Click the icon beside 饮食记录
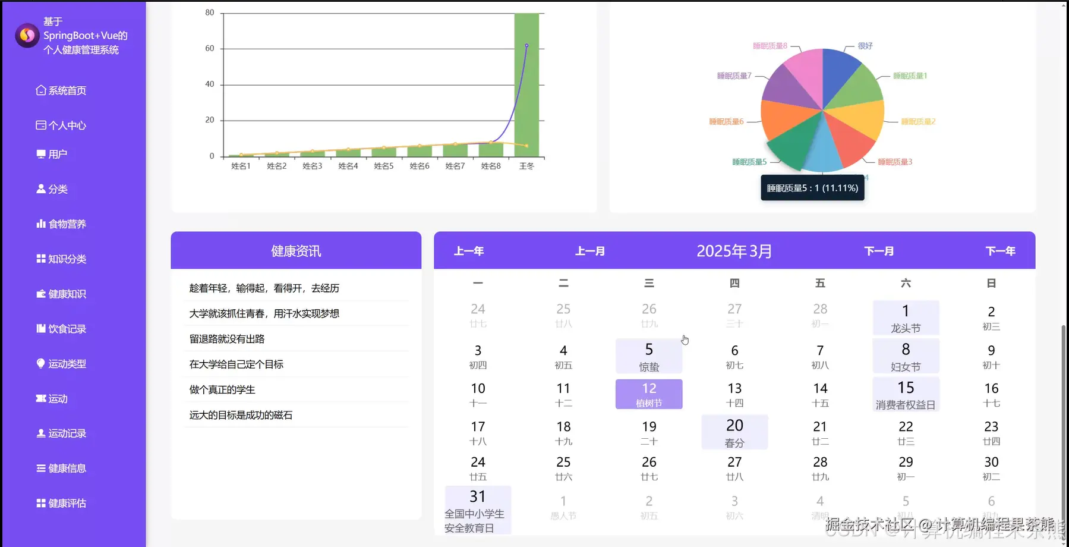The height and width of the screenshot is (547, 1069). (41, 329)
